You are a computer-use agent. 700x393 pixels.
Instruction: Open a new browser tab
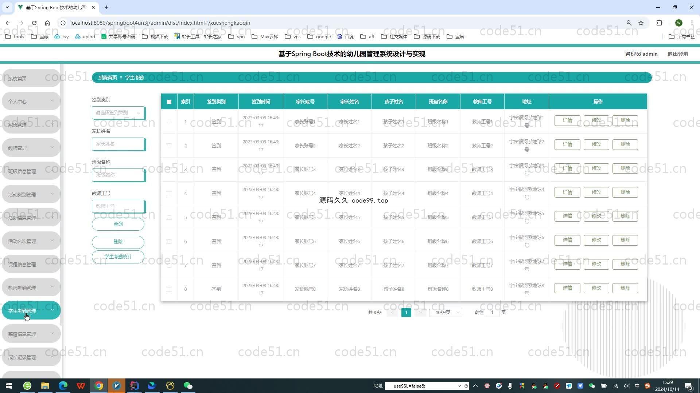[106, 7]
